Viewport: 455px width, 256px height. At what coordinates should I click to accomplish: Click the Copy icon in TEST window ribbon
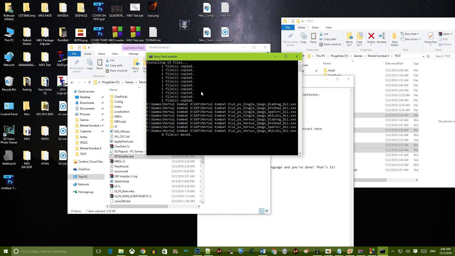[x=303, y=38]
